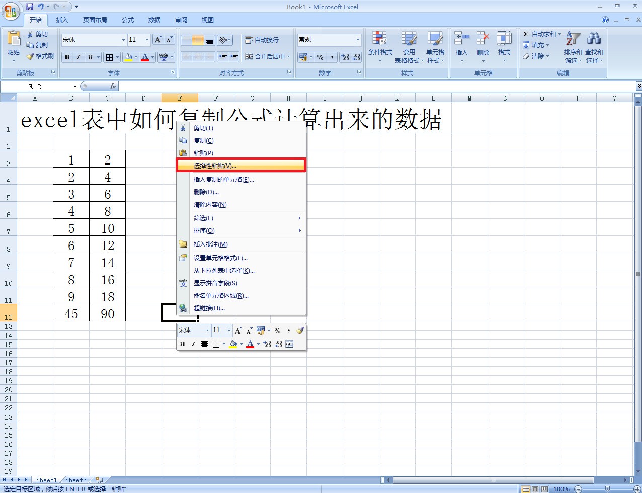Click the sort and filter icon
This screenshot has width=642, height=493.
tap(573, 39)
